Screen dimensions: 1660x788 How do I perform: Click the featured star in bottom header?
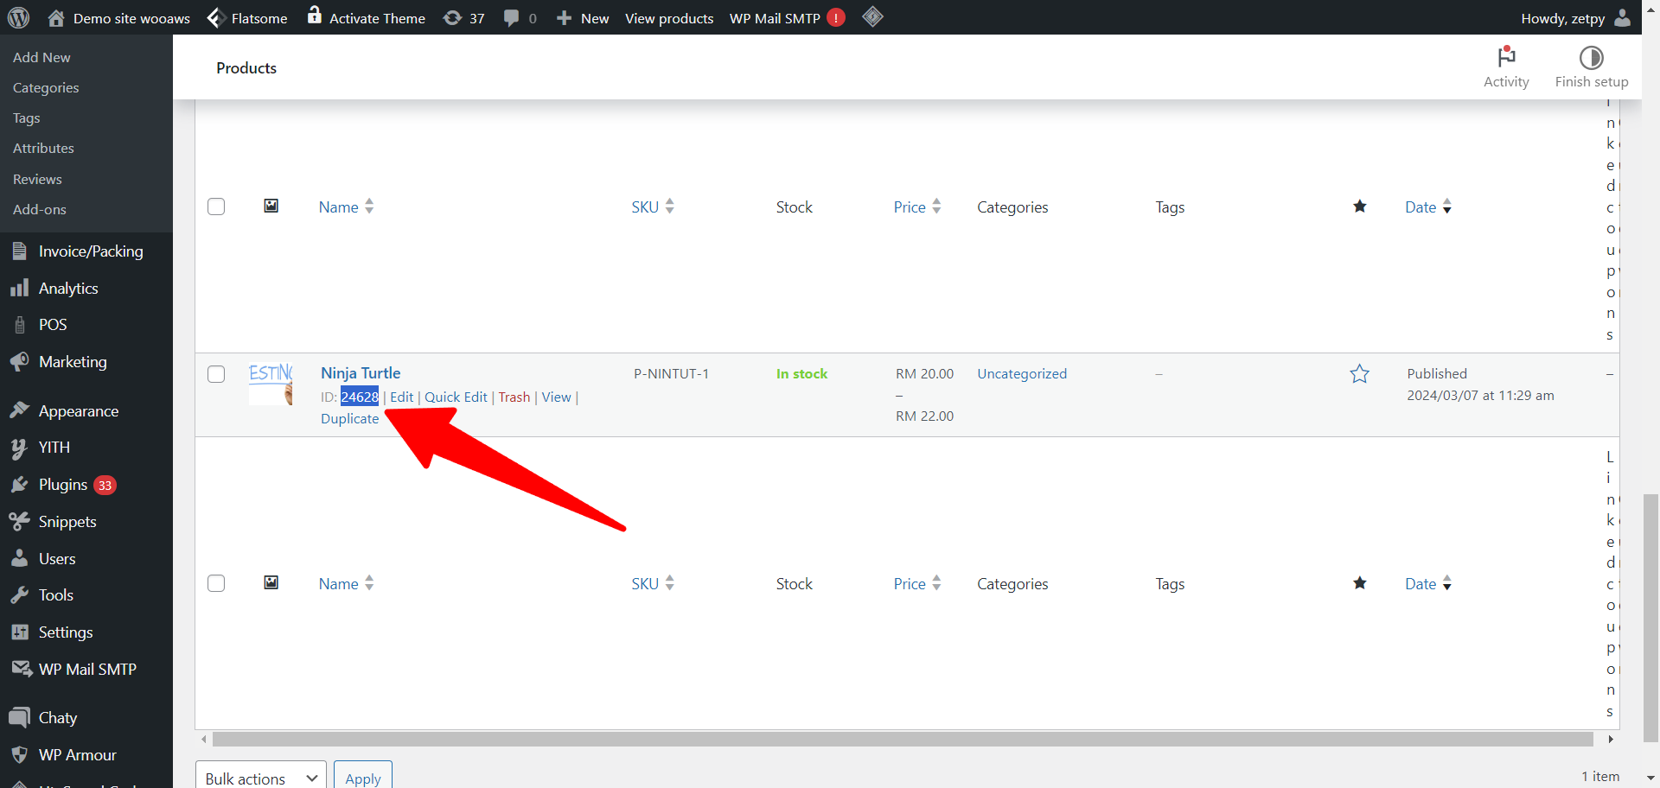point(1360,582)
